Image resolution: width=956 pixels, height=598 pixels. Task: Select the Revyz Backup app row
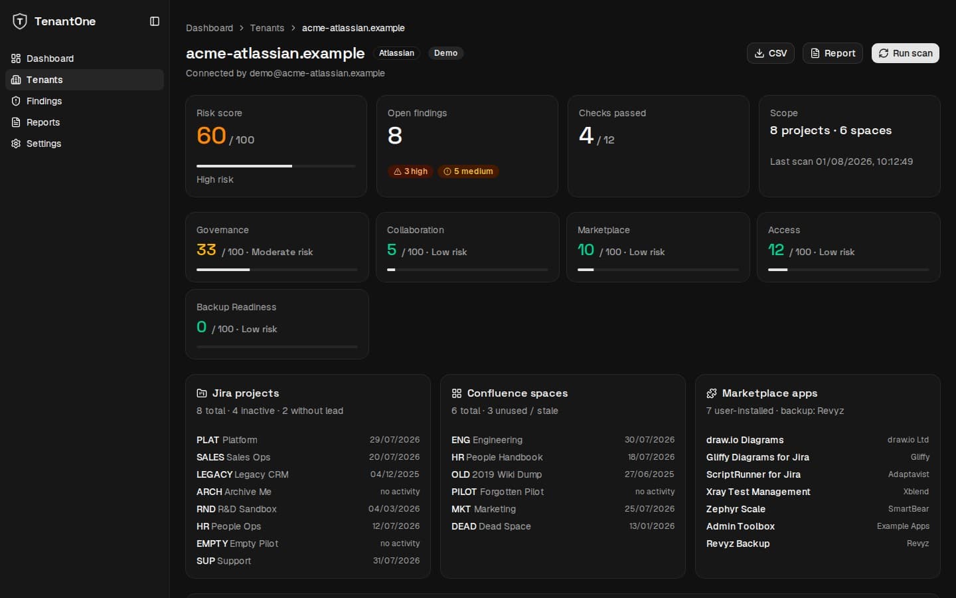[x=818, y=544]
